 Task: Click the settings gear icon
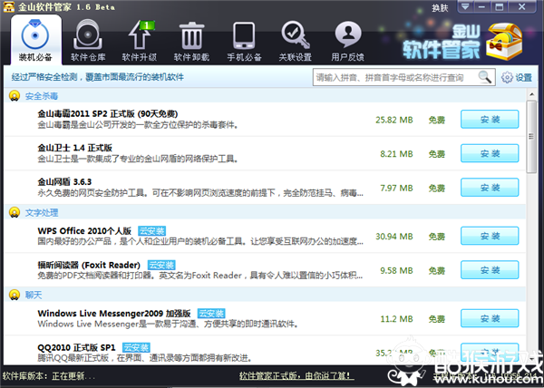point(507,77)
